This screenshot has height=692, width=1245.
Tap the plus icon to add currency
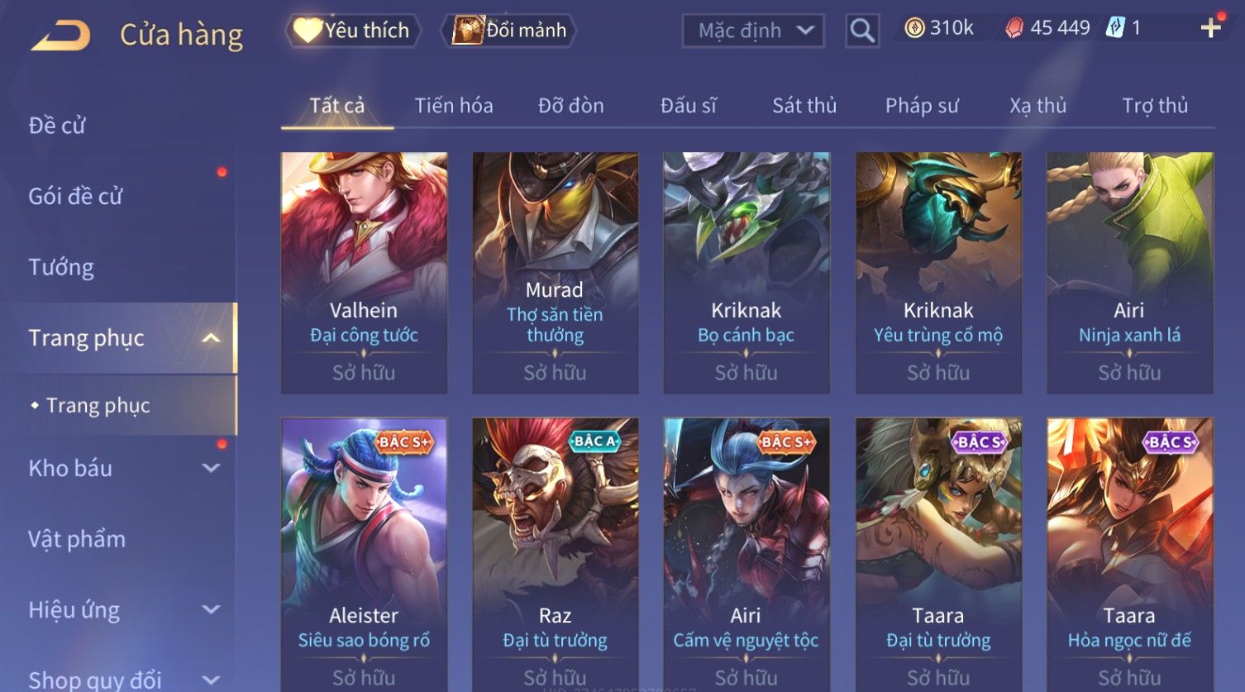click(x=1211, y=29)
